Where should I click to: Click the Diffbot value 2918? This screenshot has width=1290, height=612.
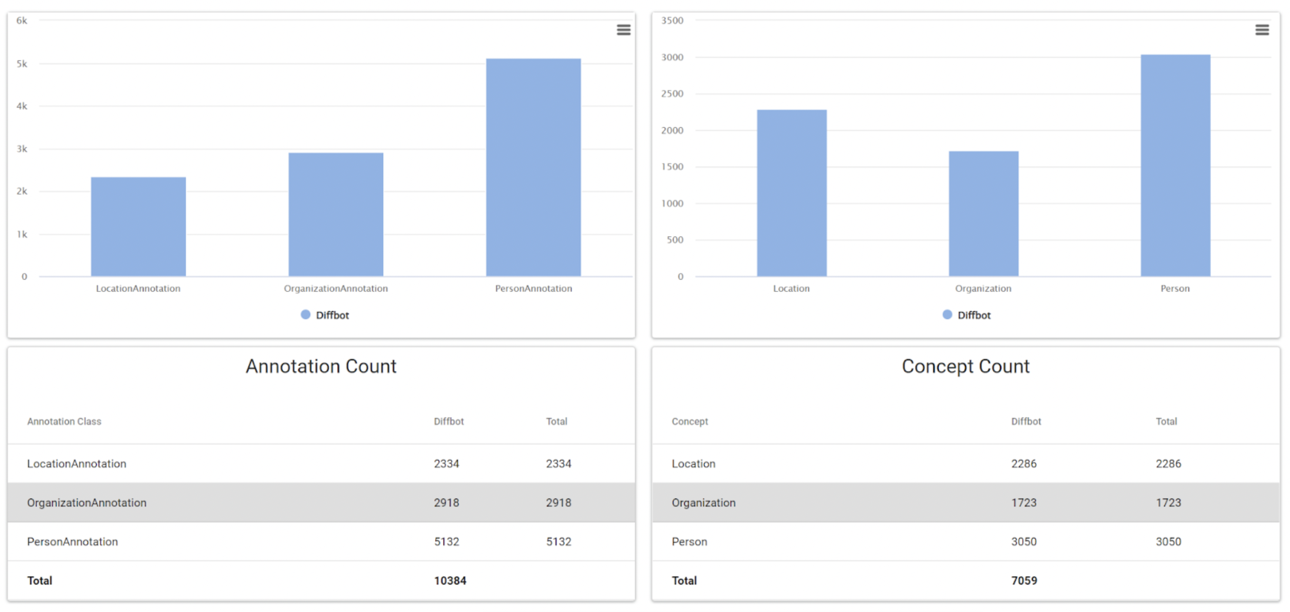[x=446, y=503]
